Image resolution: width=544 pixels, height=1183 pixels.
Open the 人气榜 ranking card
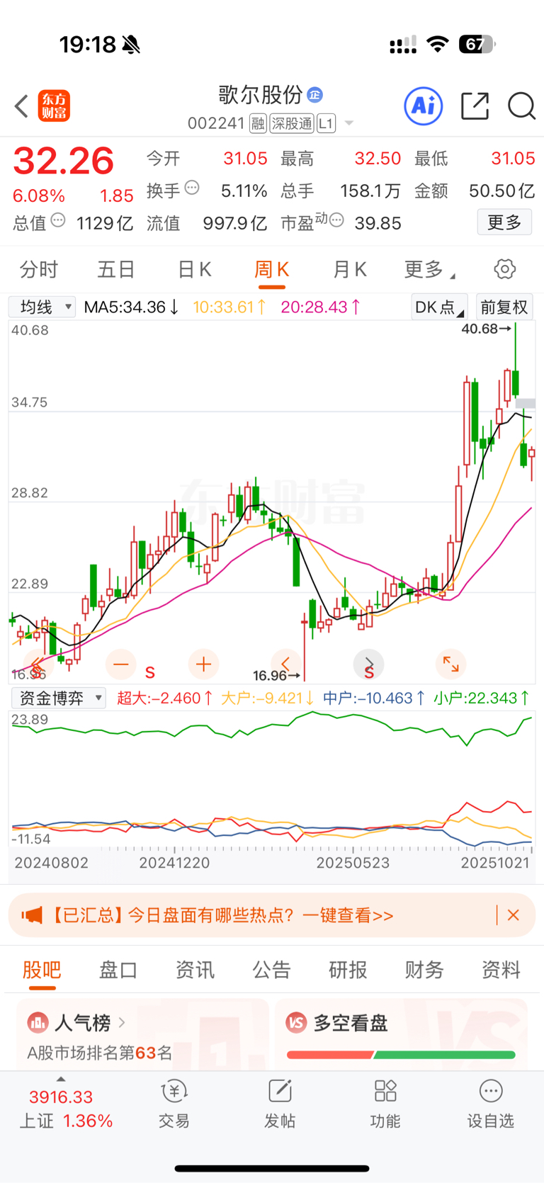142,1035
